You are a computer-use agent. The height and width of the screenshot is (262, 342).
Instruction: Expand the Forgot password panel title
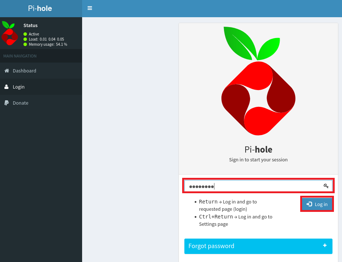(211, 246)
